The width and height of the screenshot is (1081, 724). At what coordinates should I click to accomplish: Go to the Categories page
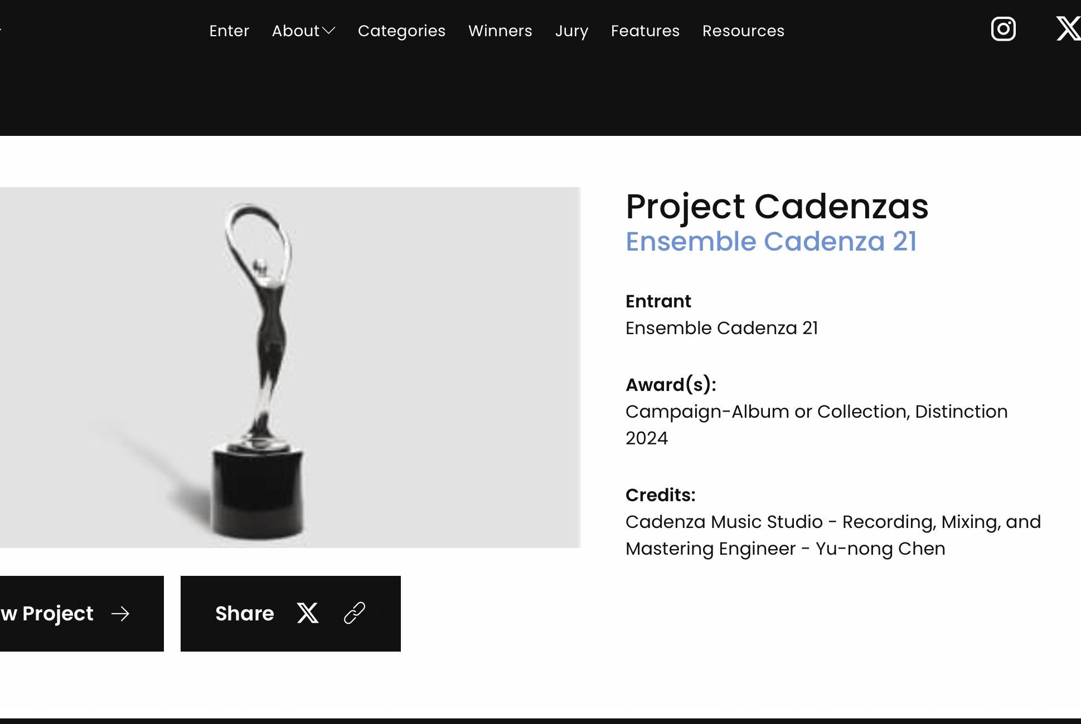401,31
